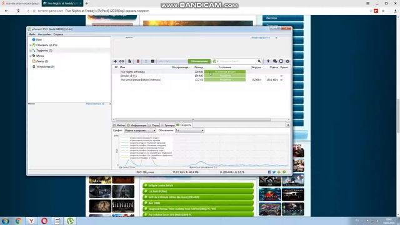Open Chrome from the taskbar

pos(18,221)
